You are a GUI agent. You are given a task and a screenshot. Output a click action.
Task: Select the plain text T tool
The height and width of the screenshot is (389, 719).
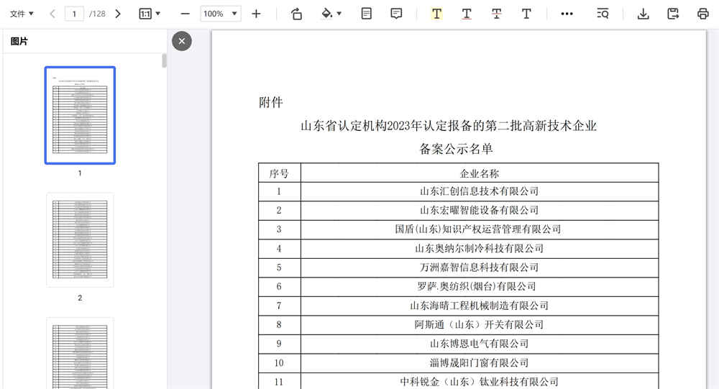click(x=526, y=14)
